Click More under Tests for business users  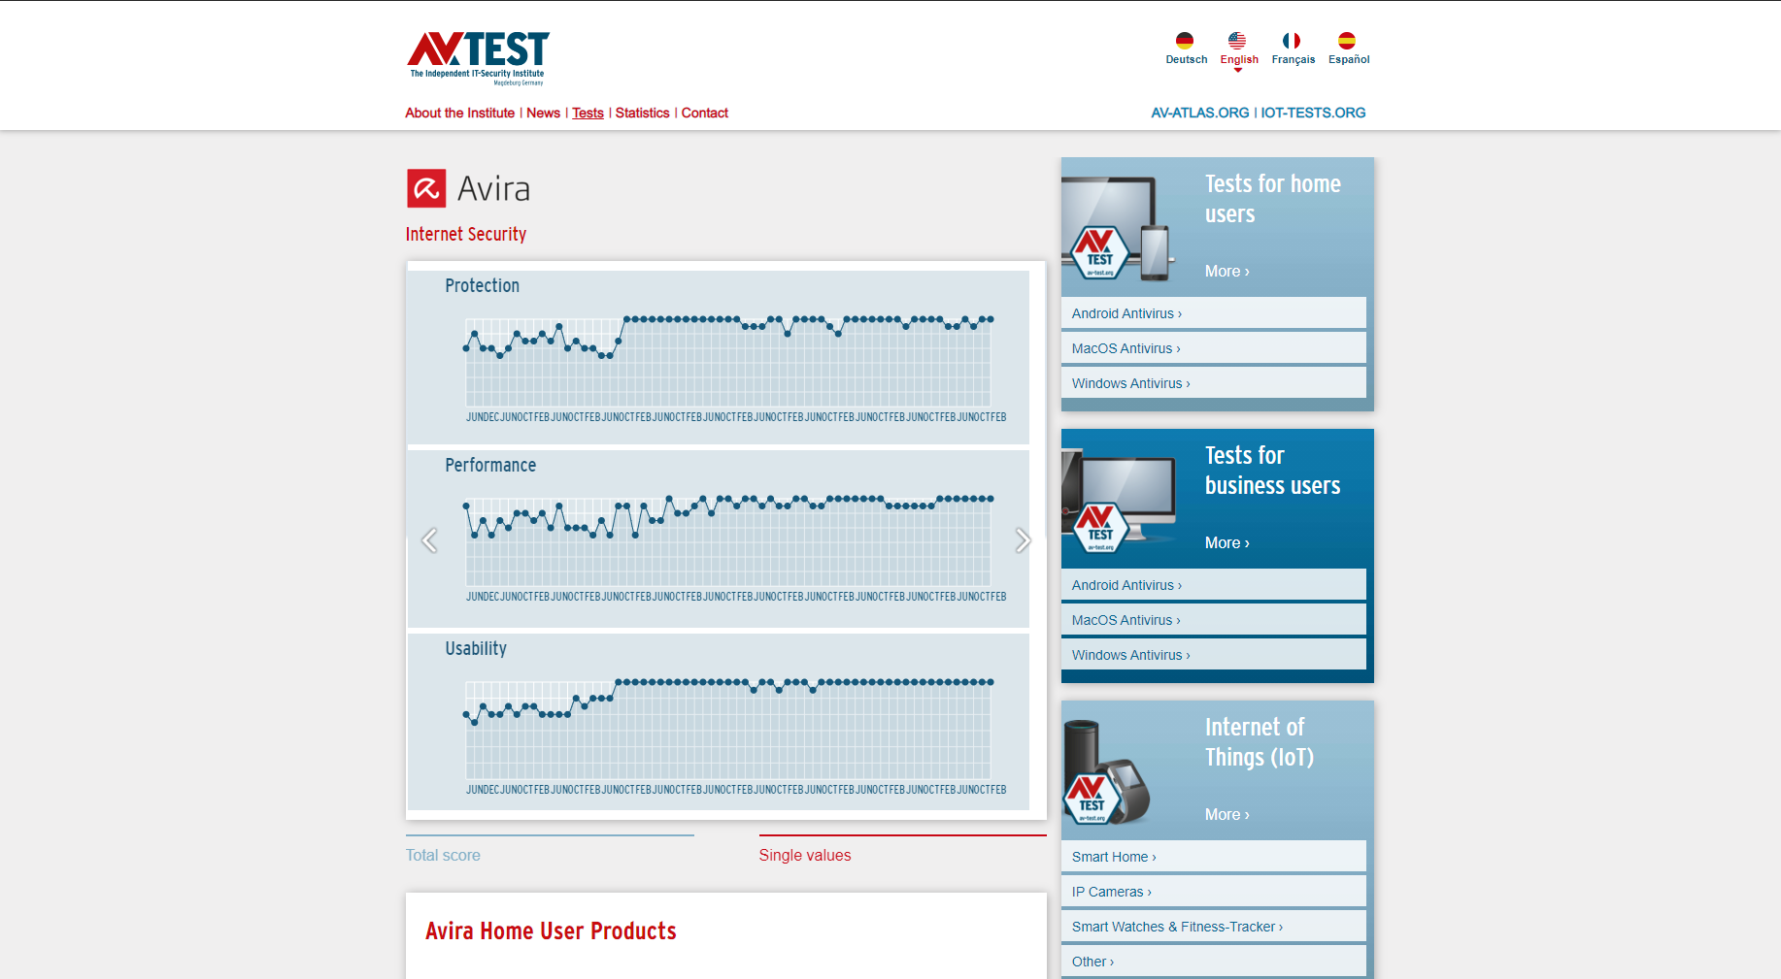(x=1227, y=543)
